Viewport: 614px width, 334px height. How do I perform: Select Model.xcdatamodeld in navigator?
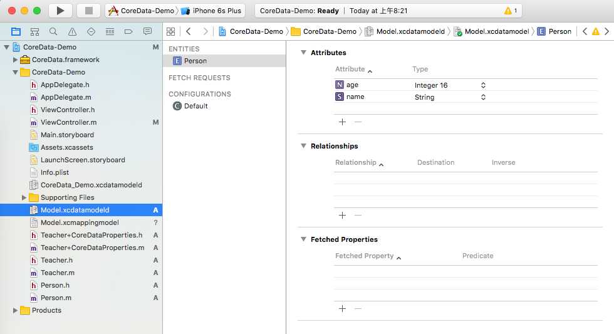tap(81, 210)
